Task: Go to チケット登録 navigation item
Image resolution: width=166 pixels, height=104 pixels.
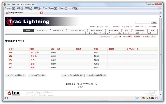Action: coord(113,30)
